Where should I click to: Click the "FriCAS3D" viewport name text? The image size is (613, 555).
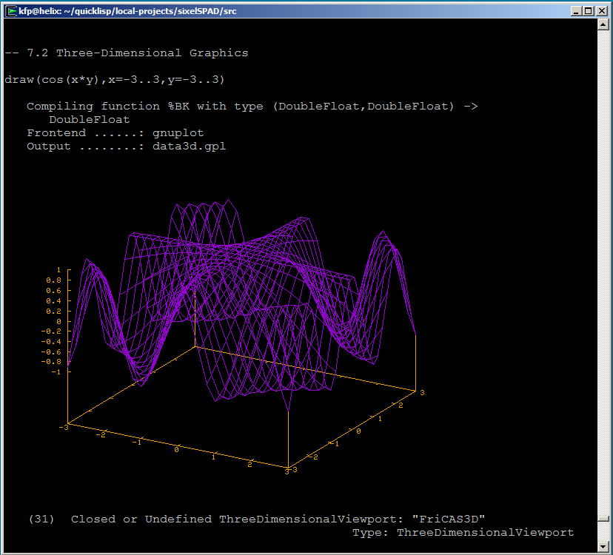pos(450,519)
